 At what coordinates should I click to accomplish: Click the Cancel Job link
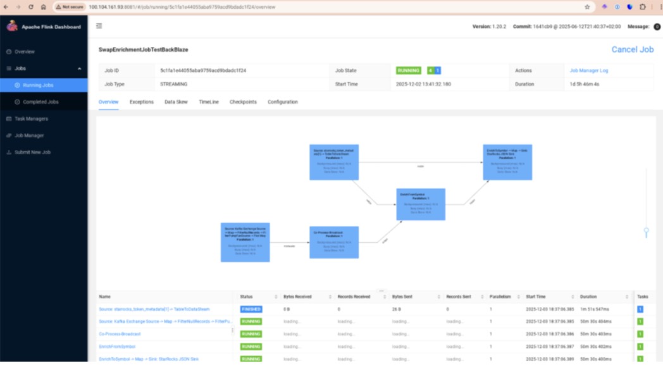click(632, 49)
